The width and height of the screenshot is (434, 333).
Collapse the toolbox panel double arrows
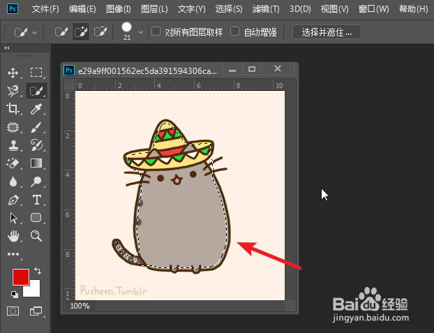pyautogui.click(x=7, y=48)
